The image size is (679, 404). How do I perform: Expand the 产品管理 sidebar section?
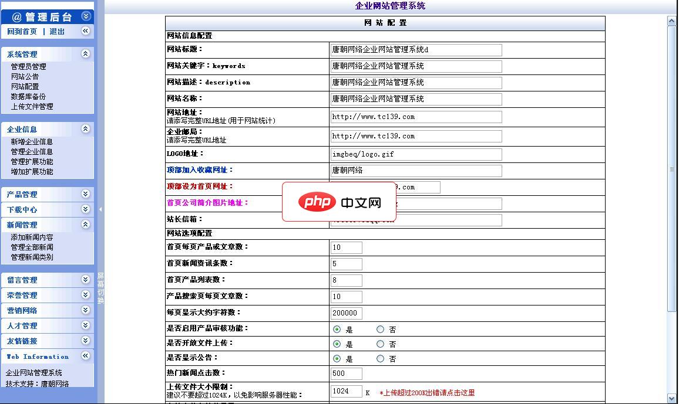point(86,194)
